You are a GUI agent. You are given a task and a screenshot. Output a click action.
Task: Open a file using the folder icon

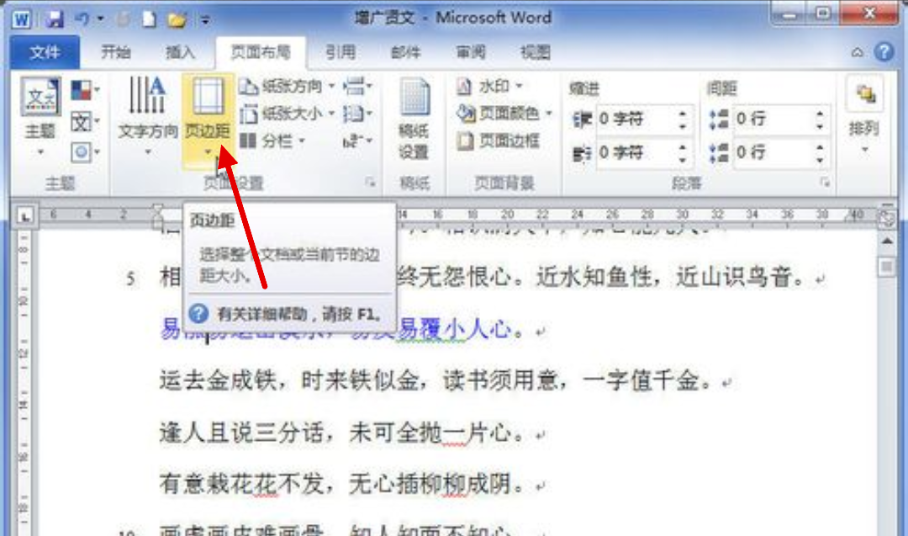[177, 19]
